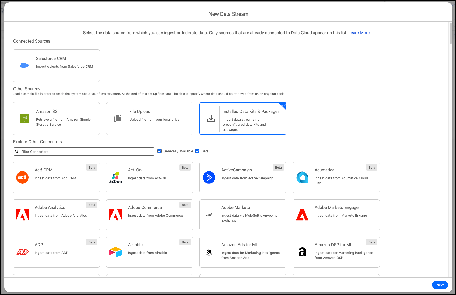Click the Airtable logo icon
The width and height of the screenshot is (456, 295).
point(116,252)
